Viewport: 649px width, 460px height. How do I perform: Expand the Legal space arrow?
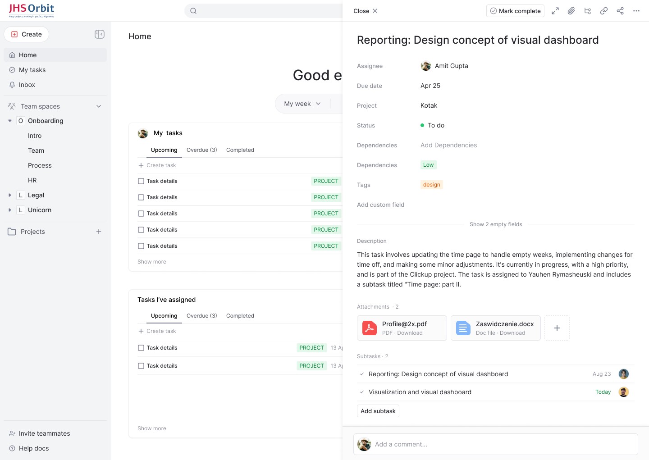click(x=10, y=195)
